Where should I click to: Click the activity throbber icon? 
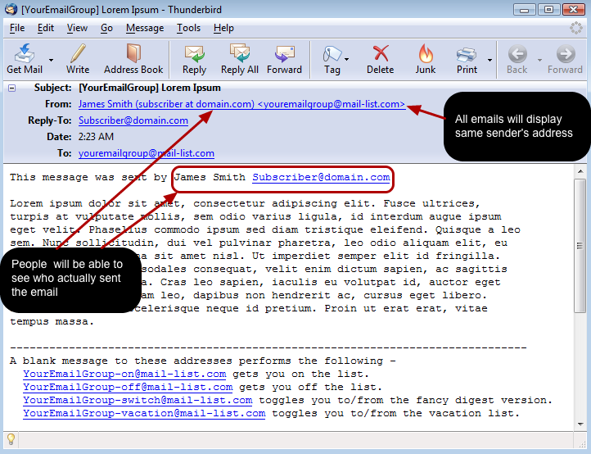[576, 28]
